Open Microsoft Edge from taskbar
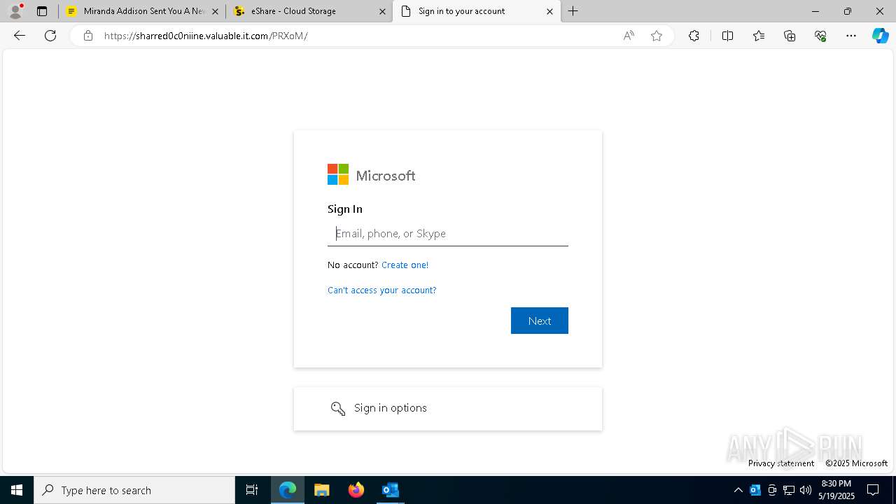The height and width of the screenshot is (504, 896). point(288,490)
